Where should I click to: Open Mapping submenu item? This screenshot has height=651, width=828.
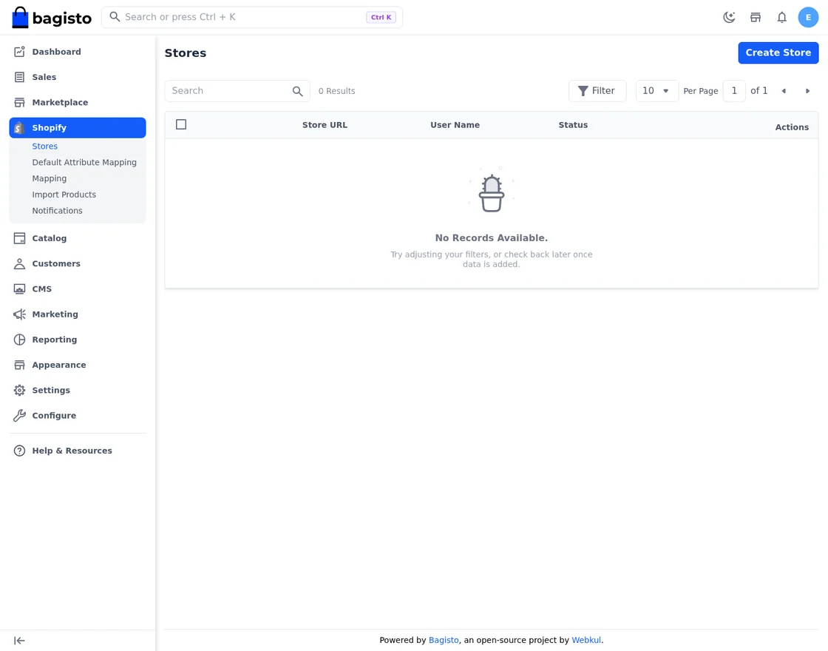point(49,178)
